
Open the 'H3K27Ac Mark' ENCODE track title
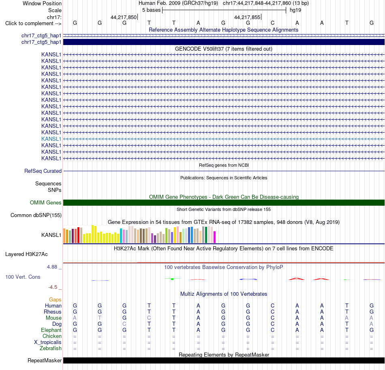click(x=223, y=249)
